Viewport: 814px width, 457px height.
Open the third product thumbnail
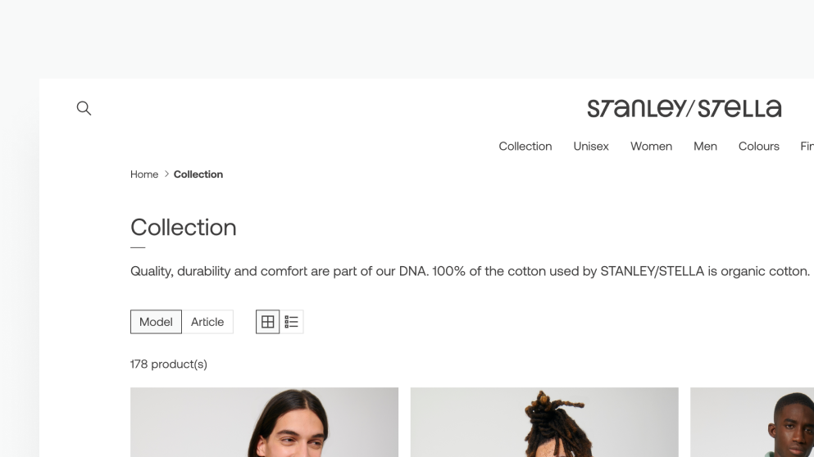752,422
